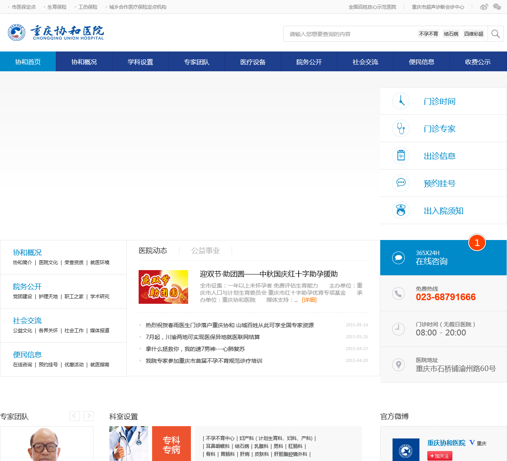Click the Weibo avatar of 重庆协和医院
The width and height of the screenshot is (507, 461).
tap(406, 450)
